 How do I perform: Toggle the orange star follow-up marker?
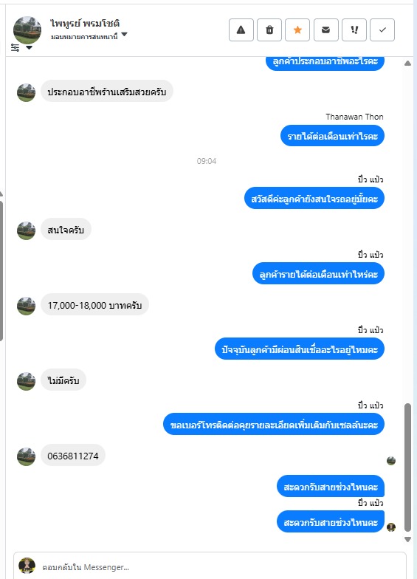coord(297,30)
